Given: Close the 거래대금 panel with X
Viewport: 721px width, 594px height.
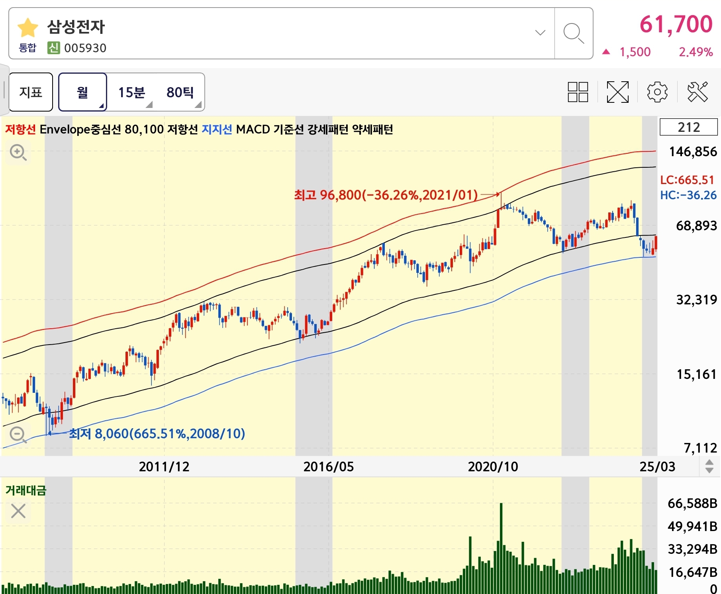Looking at the screenshot, I should coord(18,511).
